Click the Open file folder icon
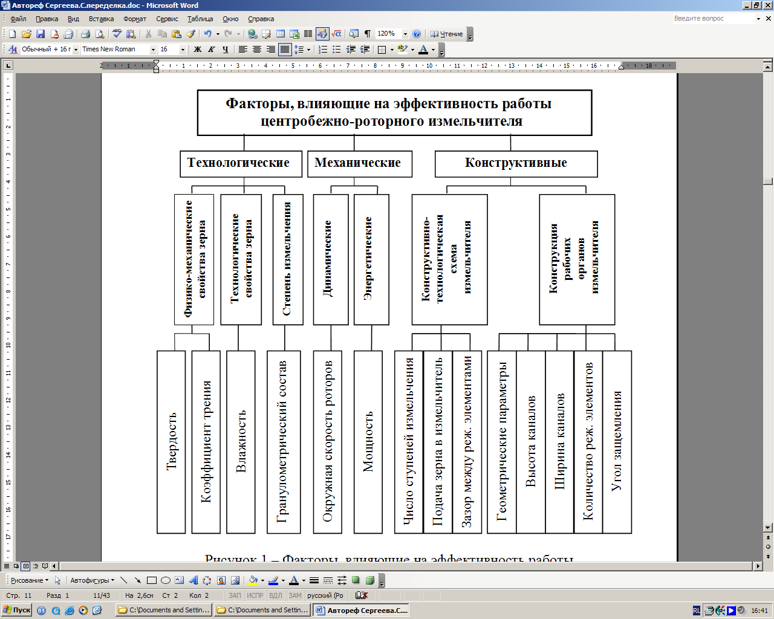 (x=27, y=34)
